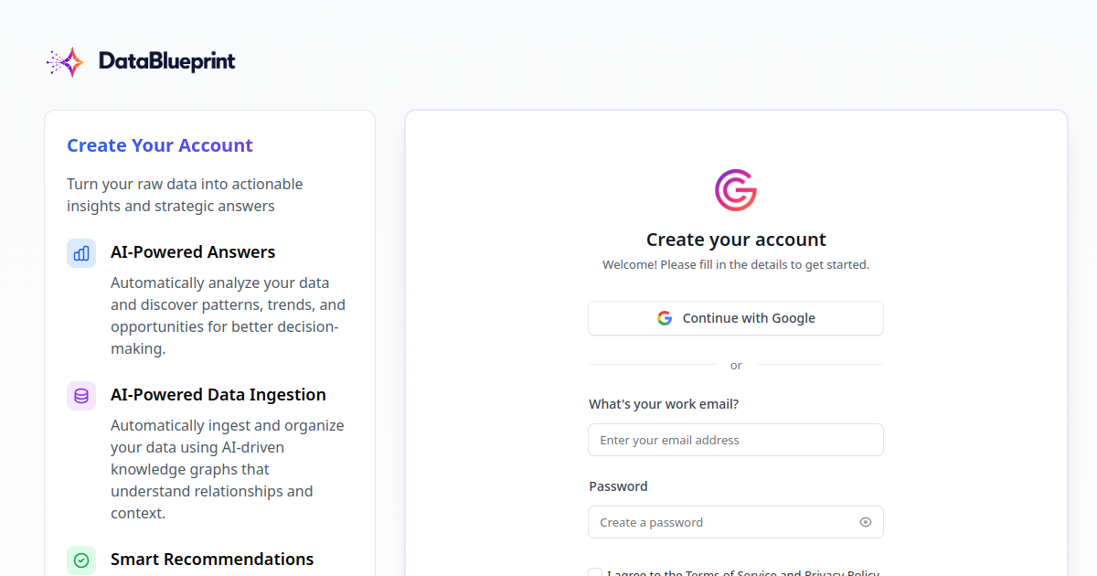The image size is (1097, 576).
Task: Click the bar chart icon beside AI-Powered Answers
Action: point(81,253)
